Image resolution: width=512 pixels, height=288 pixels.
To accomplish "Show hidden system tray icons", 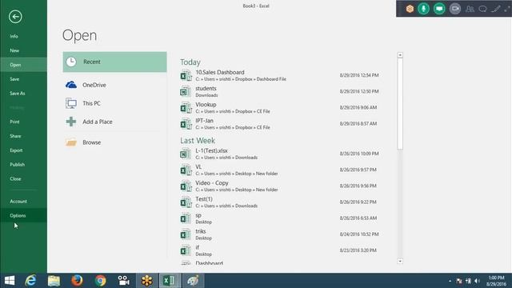I will click(x=450, y=281).
